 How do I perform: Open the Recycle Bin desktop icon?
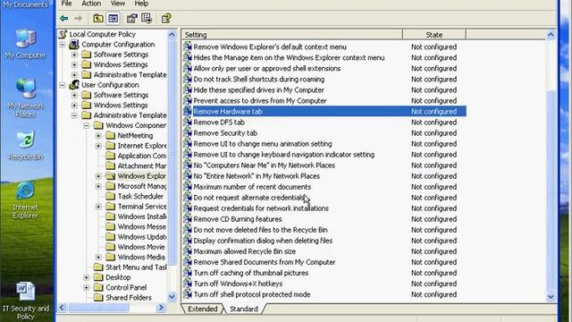tap(26, 140)
